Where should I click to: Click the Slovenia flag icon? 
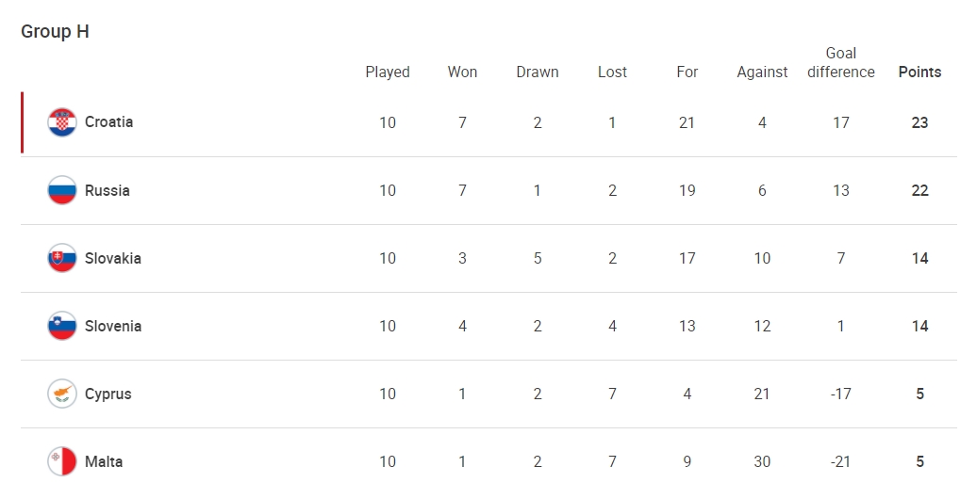tap(62, 326)
